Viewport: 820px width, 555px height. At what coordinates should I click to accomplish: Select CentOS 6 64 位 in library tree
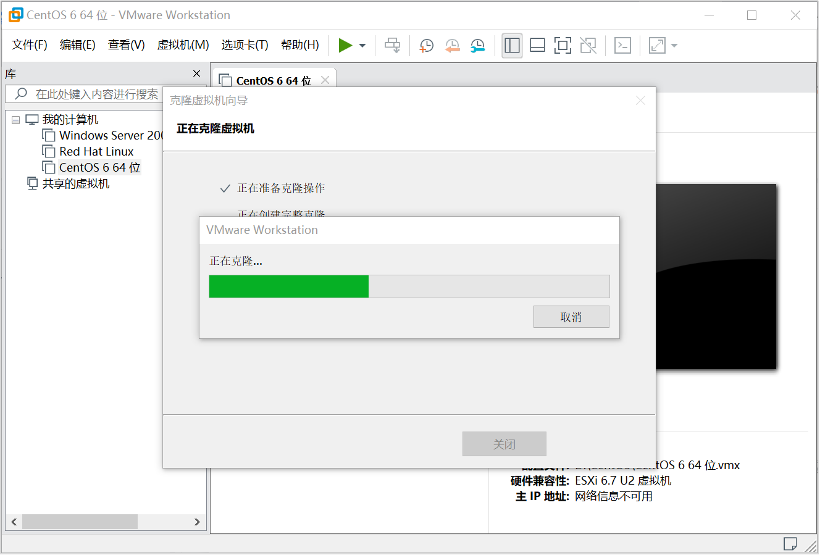point(100,167)
